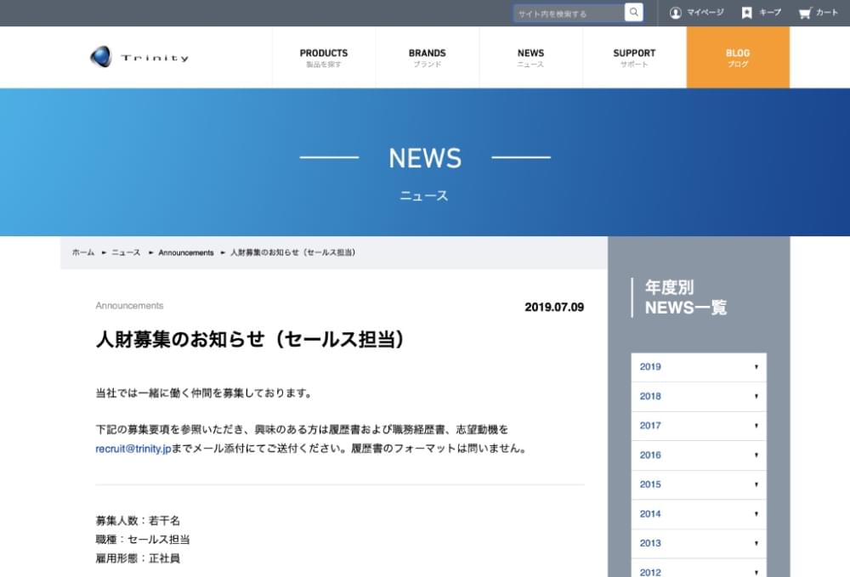Open the SUPPORT menu

tap(634, 58)
